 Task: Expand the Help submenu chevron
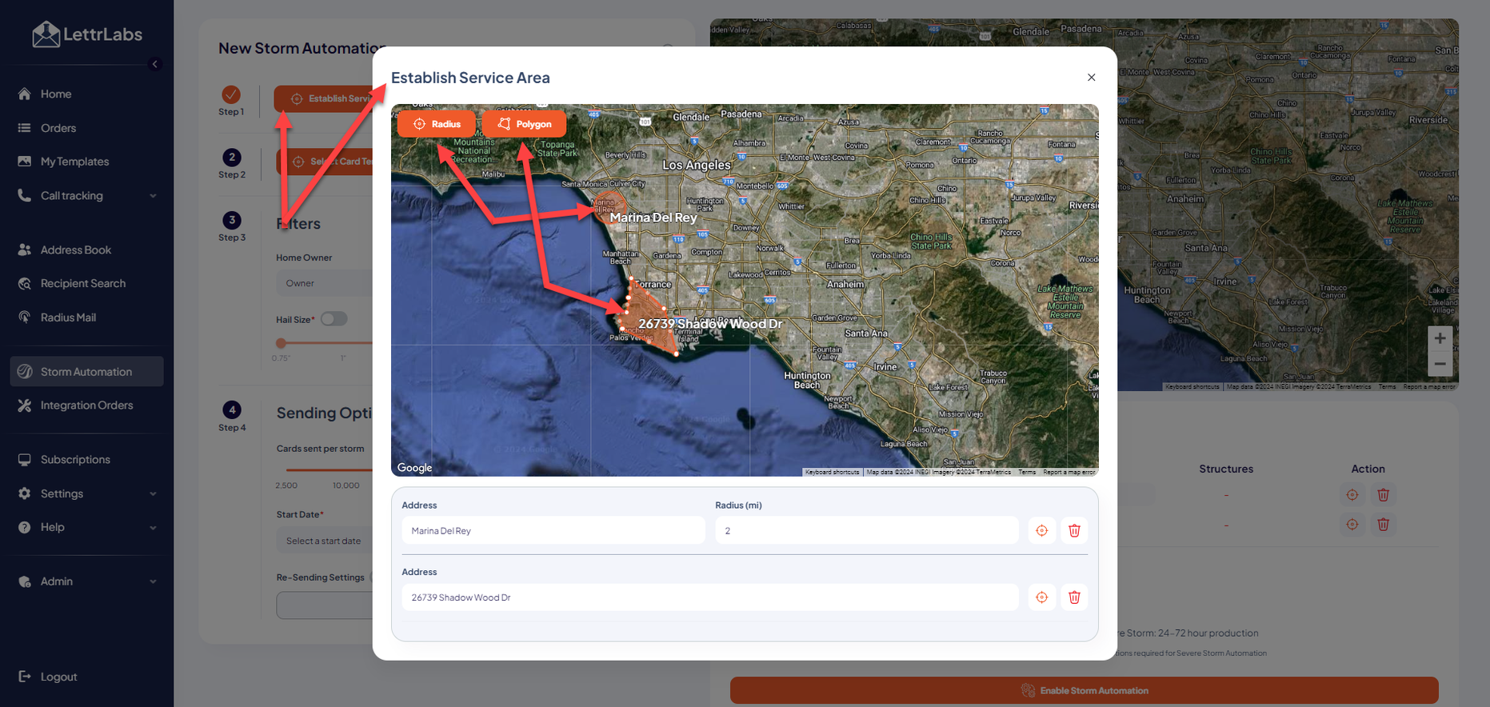(153, 528)
